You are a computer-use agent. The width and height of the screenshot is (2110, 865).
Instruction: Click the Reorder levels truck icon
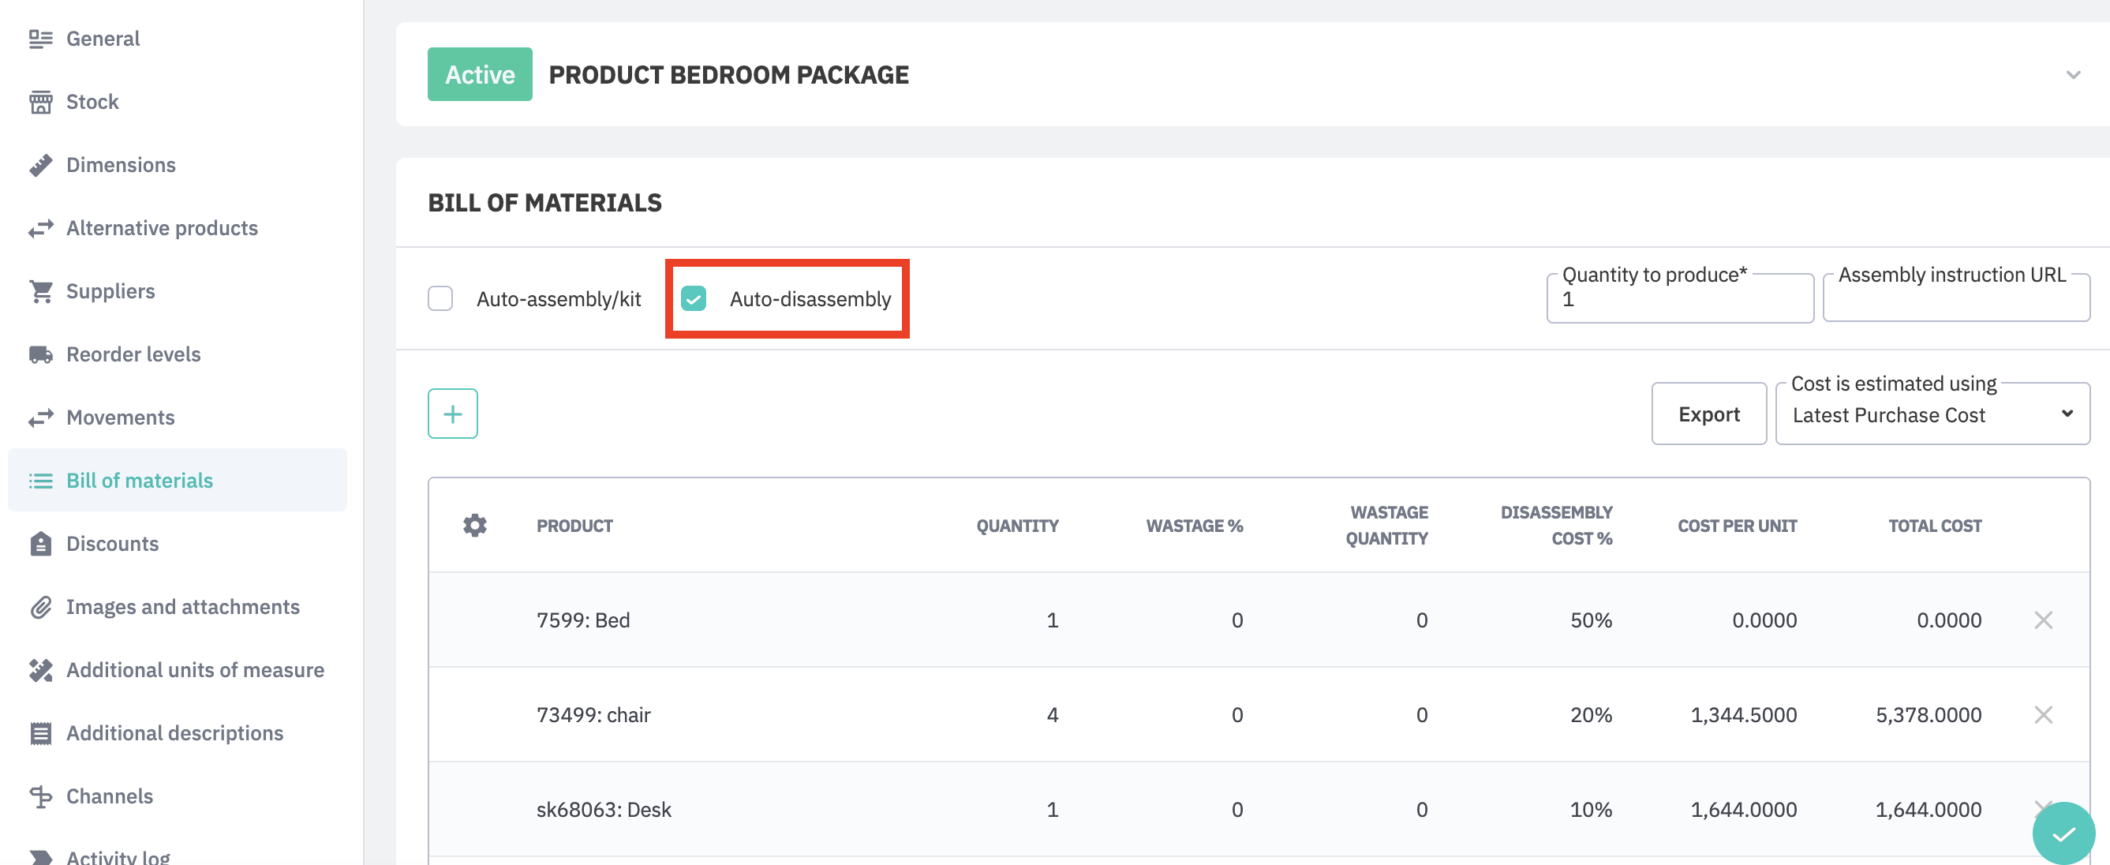pyautogui.click(x=41, y=354)
